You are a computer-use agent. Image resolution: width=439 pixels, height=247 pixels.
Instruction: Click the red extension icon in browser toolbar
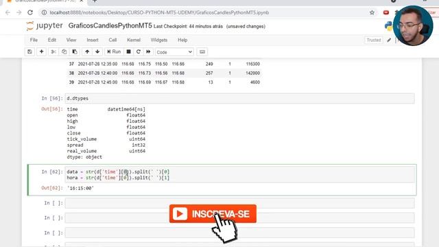click(x=386, y=12)
